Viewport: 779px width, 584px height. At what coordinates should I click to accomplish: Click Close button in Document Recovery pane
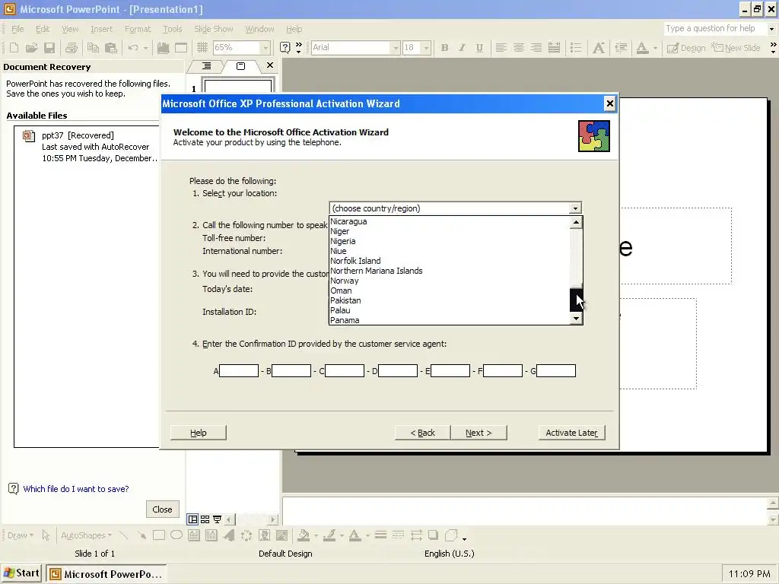click(x=163, y=509)
